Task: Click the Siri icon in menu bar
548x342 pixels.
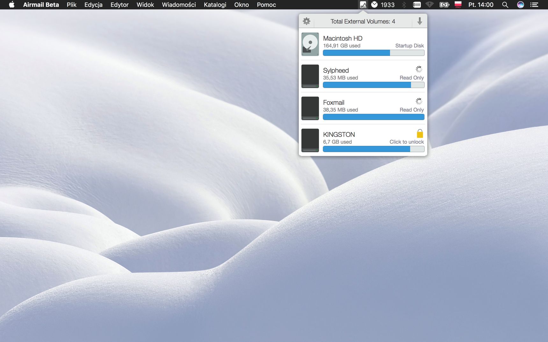Action: tap(520, 5)
